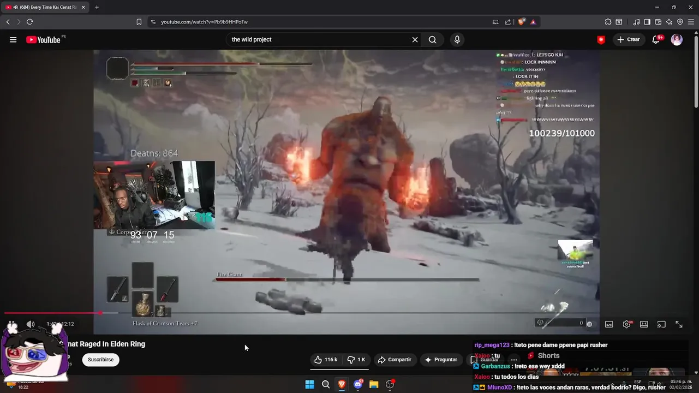Switch to Brave in the taskbar
Screen dimensions: 699x393
(x=342, y=384)
